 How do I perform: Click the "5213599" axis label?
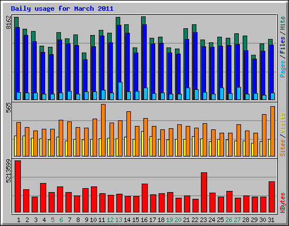(8, 171)
